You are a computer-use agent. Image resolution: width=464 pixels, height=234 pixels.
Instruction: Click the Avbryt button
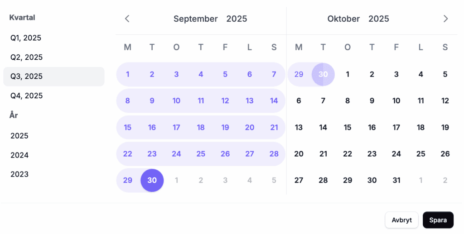[x=401, y=220]
